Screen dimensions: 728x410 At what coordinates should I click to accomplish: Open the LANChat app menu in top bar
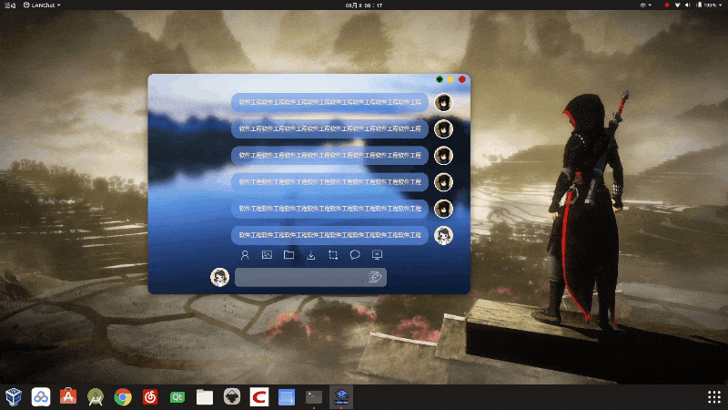click(42, 5)
